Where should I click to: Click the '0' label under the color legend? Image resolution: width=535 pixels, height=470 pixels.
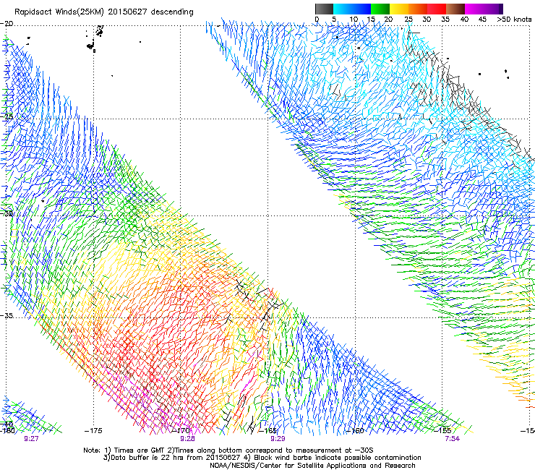(x=317, y=20)
